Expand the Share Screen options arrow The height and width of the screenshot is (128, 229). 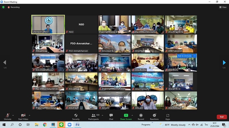132,115
